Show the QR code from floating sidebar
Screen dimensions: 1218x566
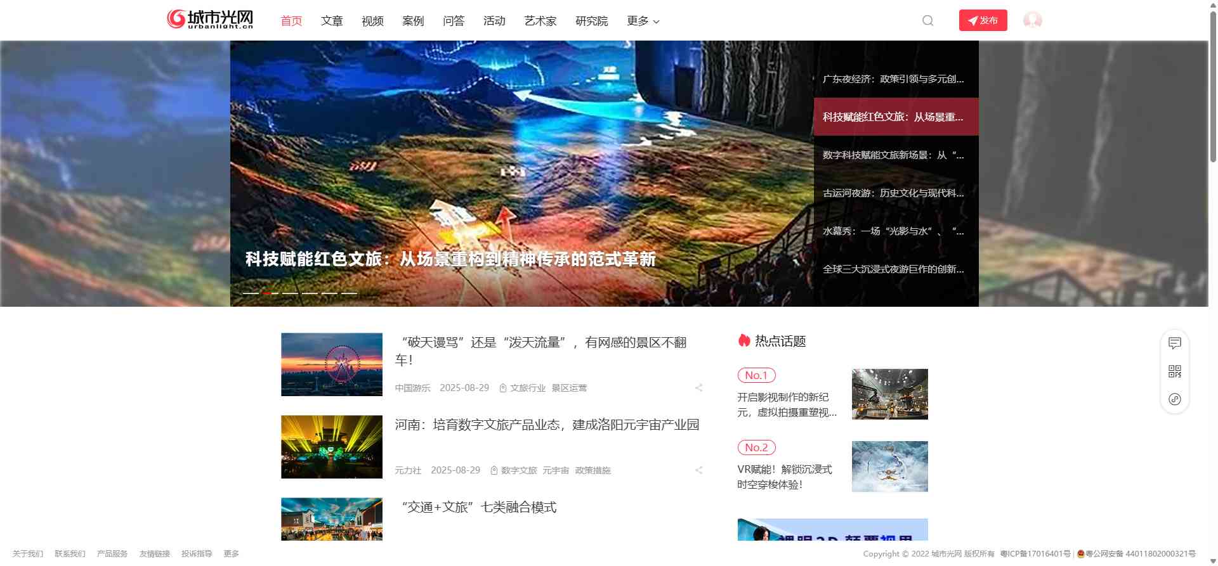coord(1174,371)
